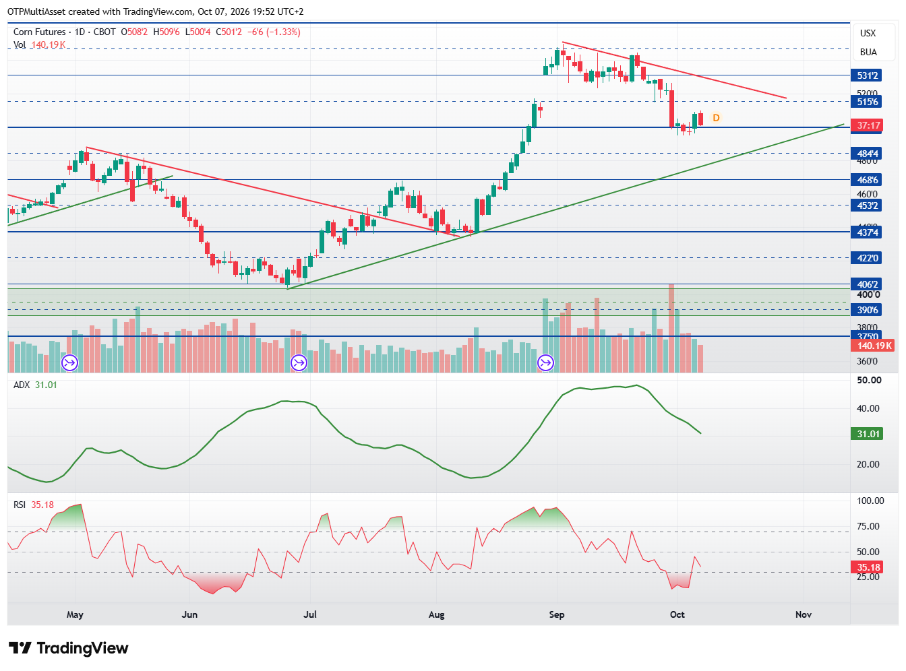The image size is (906, 671).
Task: Select the close value C501'2
Action: click(x=229, y=32)
